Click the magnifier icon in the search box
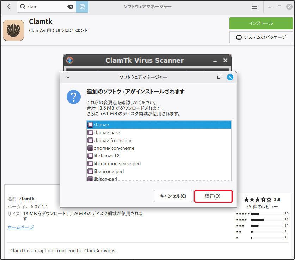295x260 pixels. pos(23,7)
